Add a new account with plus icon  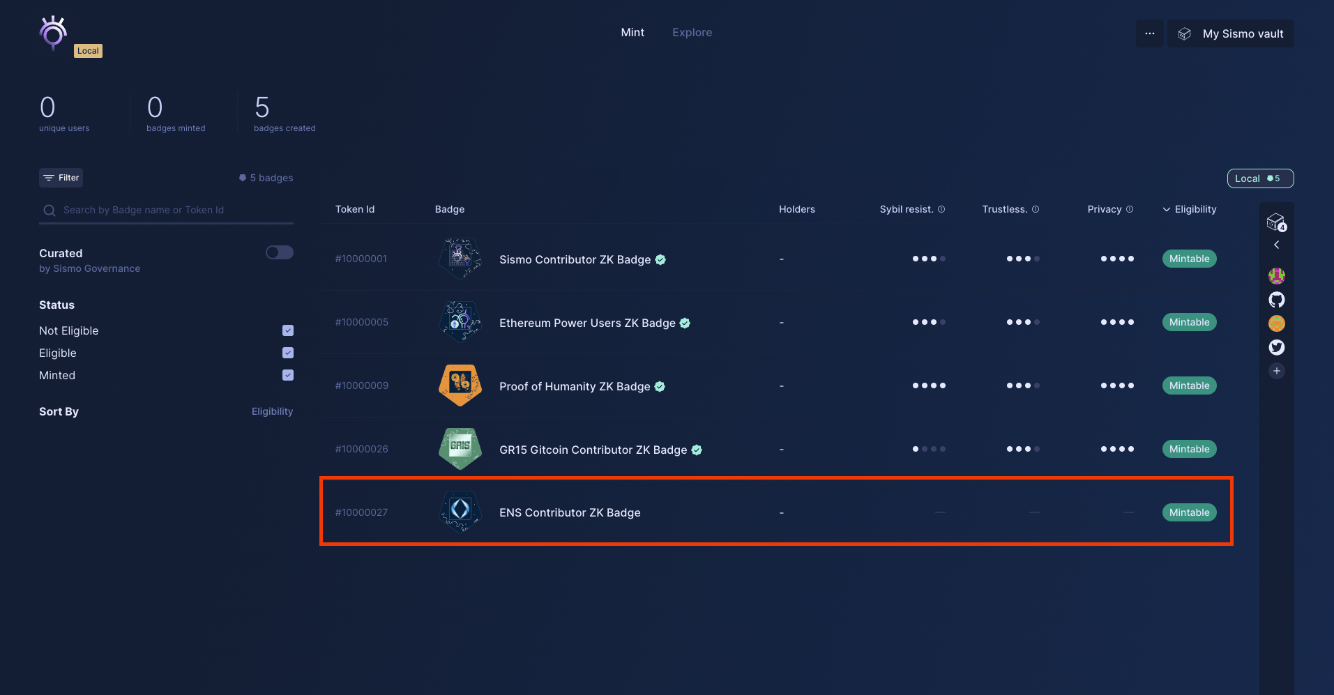click(1277, 371)
